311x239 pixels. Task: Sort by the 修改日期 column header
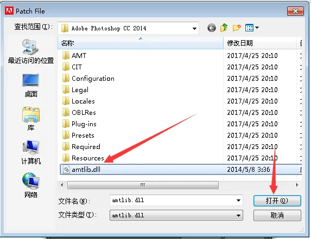(x=260, y=43)
